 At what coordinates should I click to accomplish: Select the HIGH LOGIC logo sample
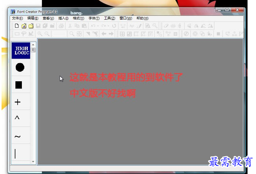coord(21,50)
